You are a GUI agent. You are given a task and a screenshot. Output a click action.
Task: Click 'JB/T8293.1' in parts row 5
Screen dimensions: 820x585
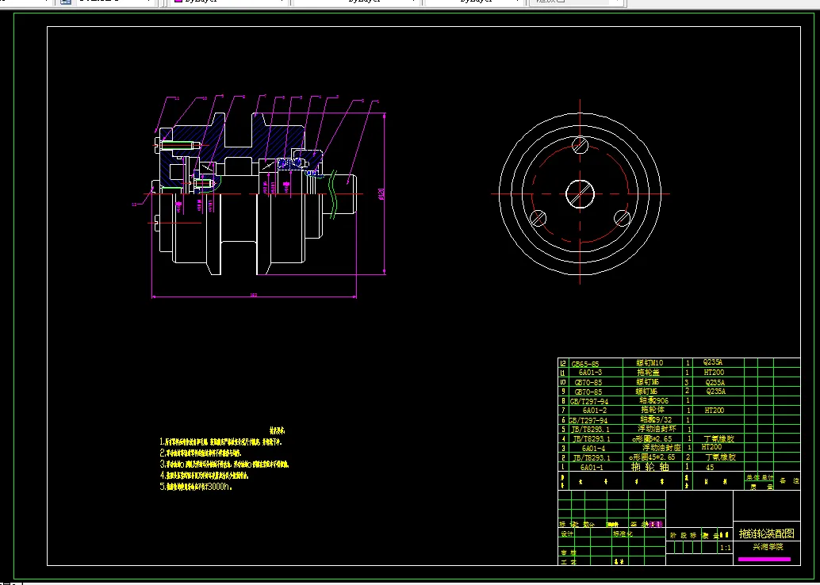[591, 429]
